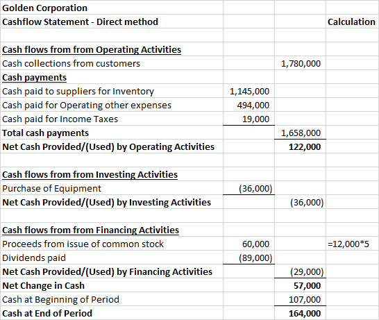This screenshot has height=320, width=379.
Task: Click 'Cash paid for Operating other expenses'
Action: 87,105
